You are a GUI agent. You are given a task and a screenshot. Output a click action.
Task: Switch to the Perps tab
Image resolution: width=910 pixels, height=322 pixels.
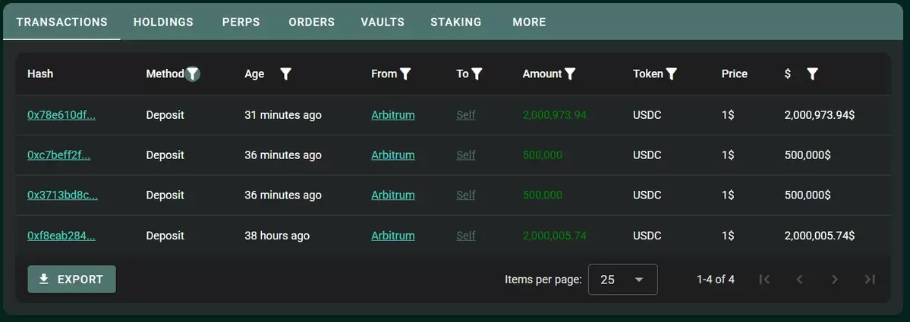241,22
